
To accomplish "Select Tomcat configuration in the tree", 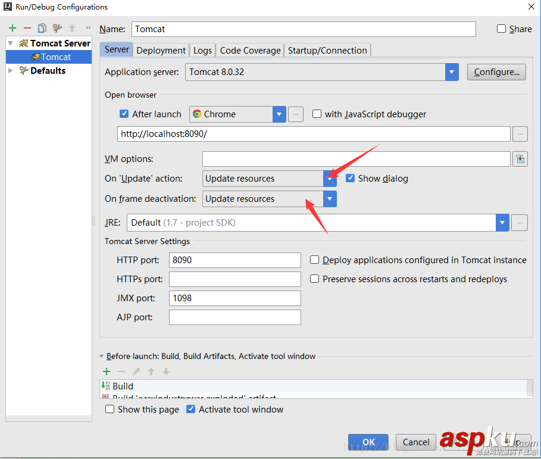I will pyautogui.click(x=55, y=57).
